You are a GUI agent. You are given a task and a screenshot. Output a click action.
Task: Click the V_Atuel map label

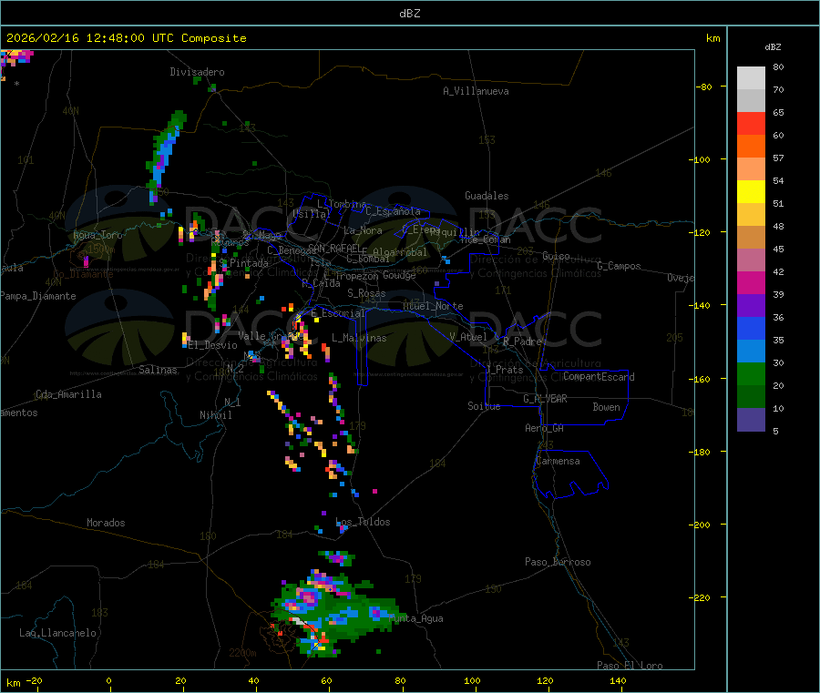click(468, 337)
